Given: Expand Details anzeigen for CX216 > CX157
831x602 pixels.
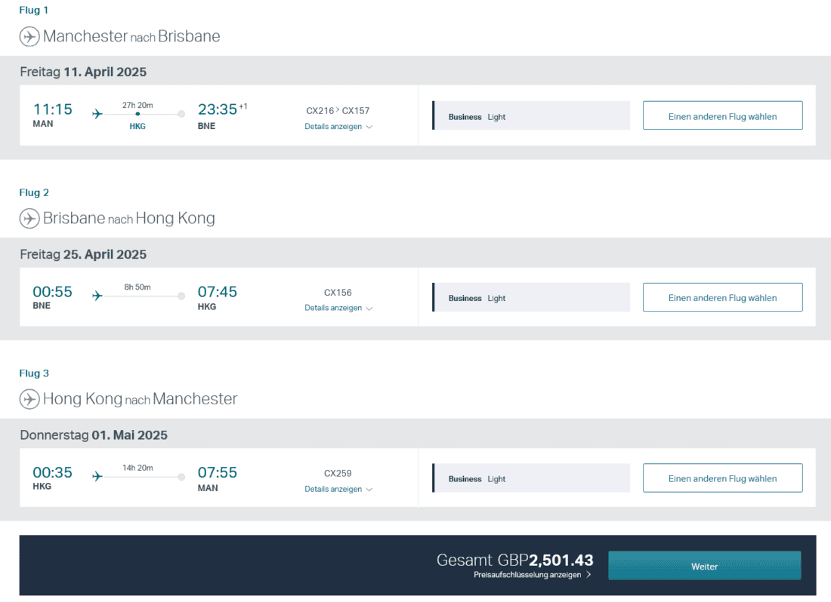Looking at the screenshot, I should [x=338, y=127].
